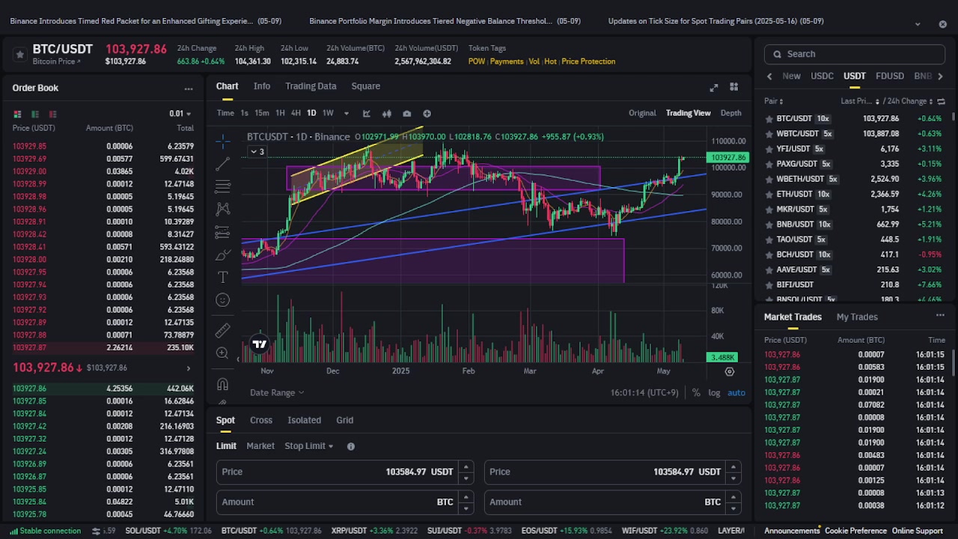Switch to the Grid trading tab
The image size is (958, 539).
click(x=345, y=421)
